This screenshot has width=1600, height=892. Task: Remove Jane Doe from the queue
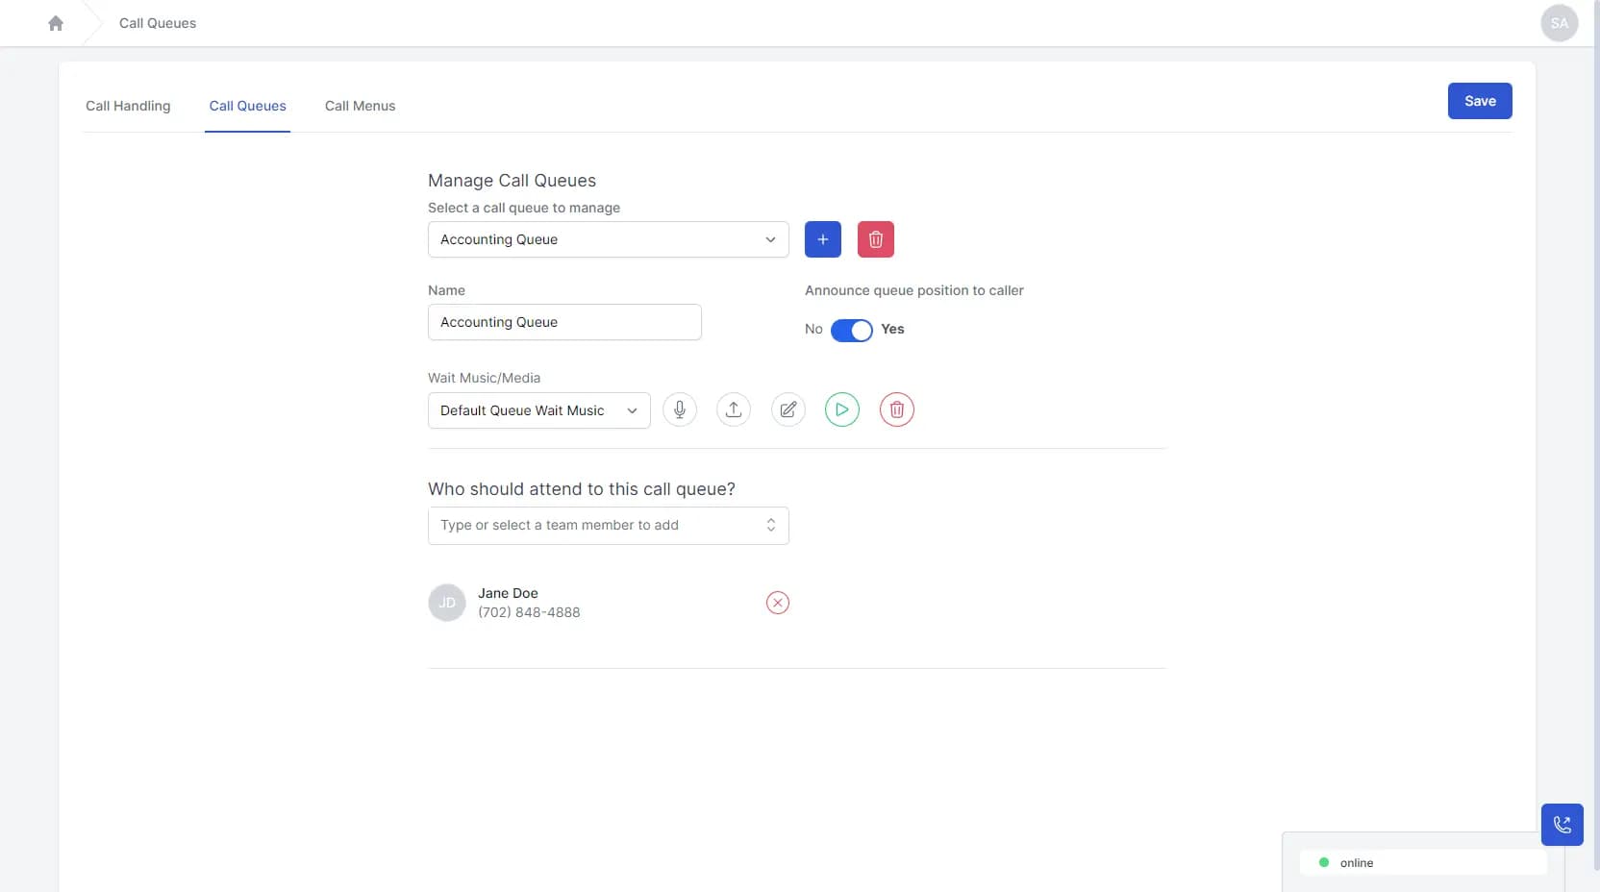777,603
